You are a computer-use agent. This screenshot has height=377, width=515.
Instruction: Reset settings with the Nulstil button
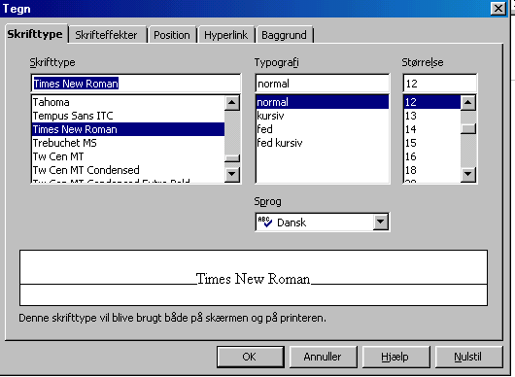[x=468, y=357]
